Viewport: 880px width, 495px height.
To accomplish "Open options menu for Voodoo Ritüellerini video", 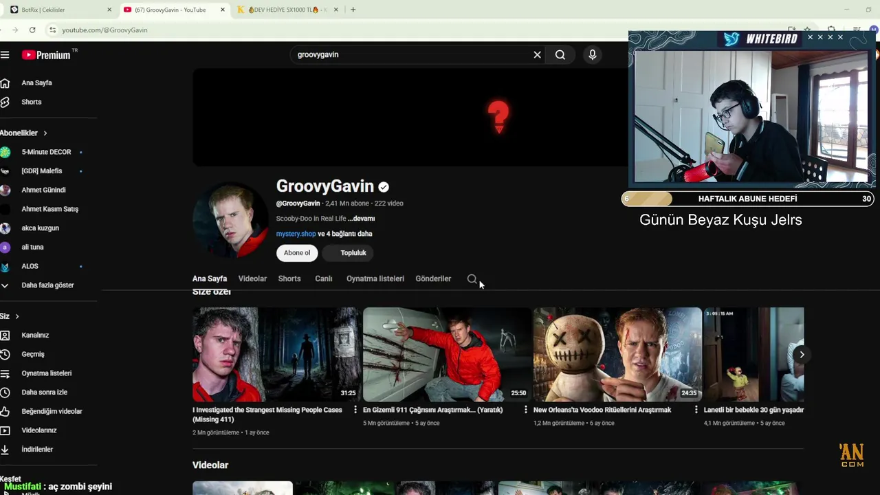I will tap(696, 410).
